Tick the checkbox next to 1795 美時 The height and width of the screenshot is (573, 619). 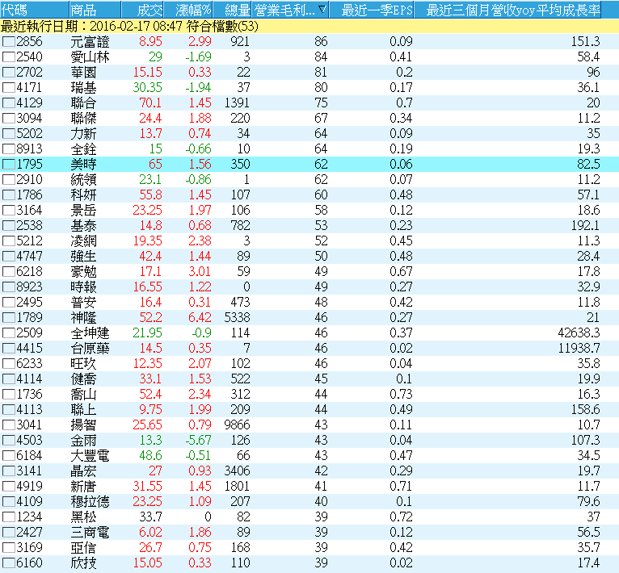8,164
